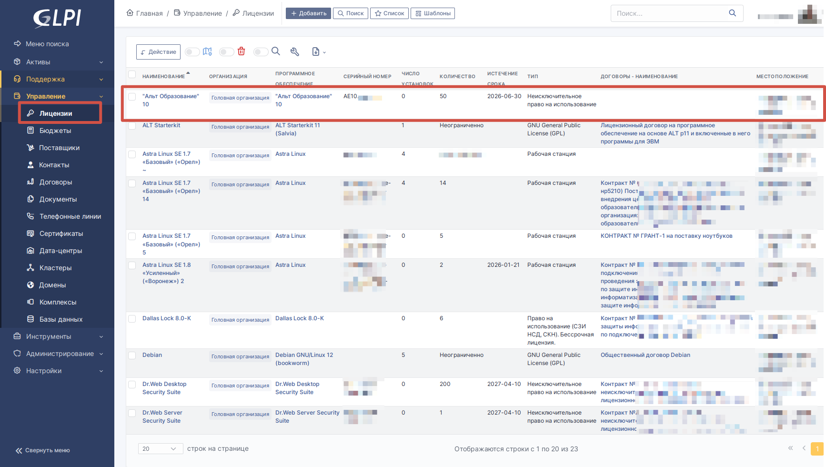The image size is (826, 467).
Task: Click the Поиск button in header
Action: coord(351,13)
